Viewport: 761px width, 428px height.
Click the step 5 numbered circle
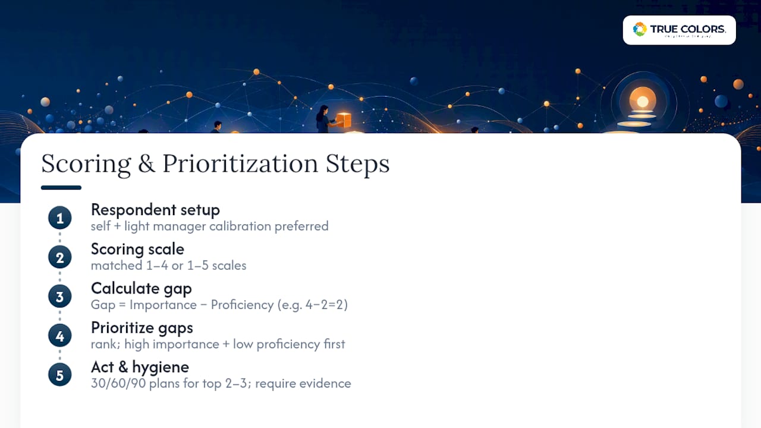click(x=60, y=375)
